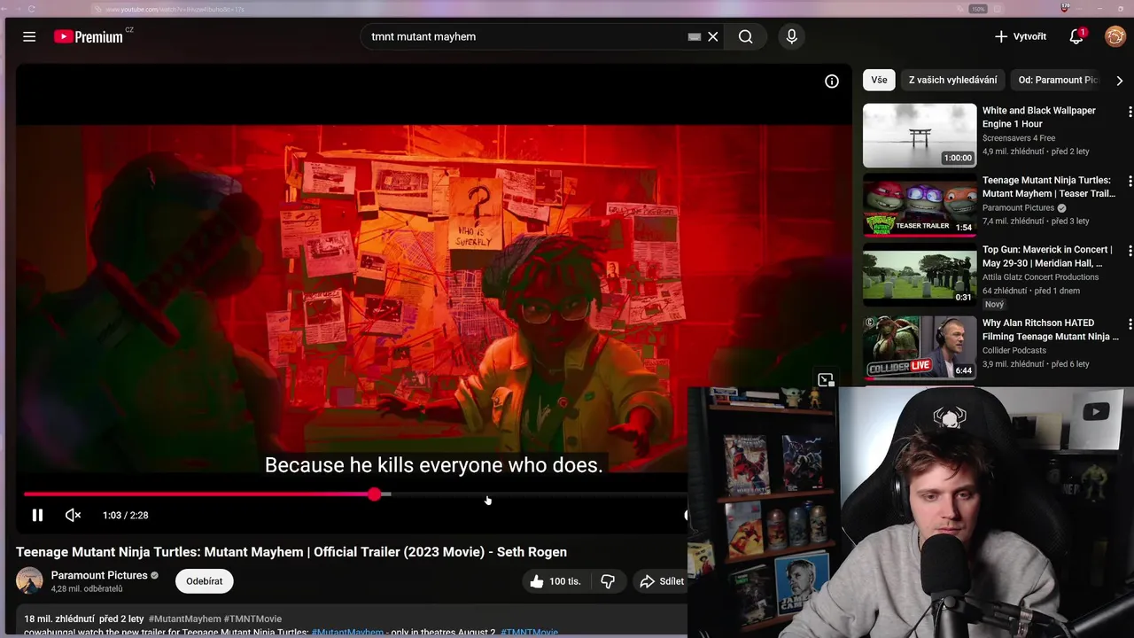1134x638 pixels.
Task: Open notifications bell
Action: (x=1076, y=36)
